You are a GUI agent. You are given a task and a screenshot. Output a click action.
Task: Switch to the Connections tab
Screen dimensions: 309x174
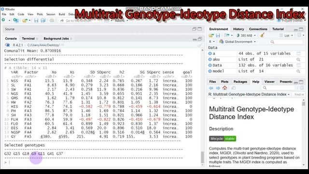click(x=258, y=29)
